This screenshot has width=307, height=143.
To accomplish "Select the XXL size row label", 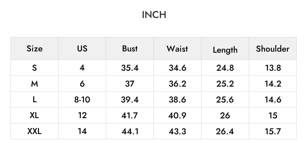I will click(34, 131).
